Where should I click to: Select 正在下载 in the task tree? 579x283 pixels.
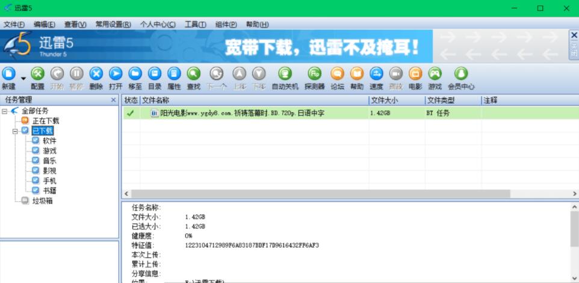[45, 121]
